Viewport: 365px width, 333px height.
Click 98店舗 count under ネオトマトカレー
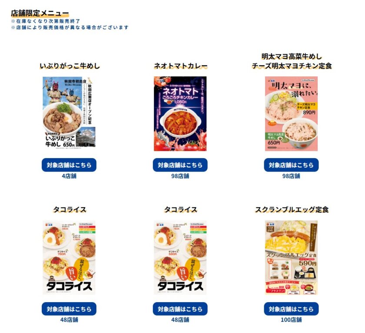(180, 176)
